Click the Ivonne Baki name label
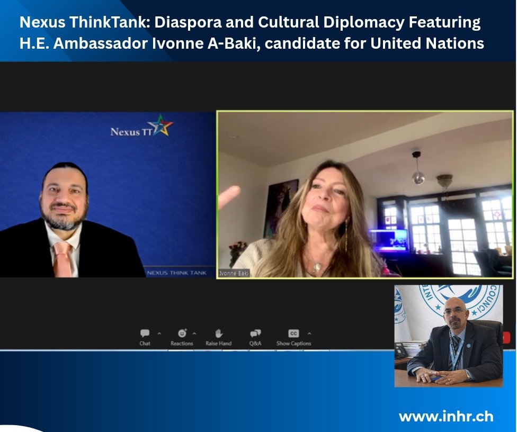 click(234, 273)
